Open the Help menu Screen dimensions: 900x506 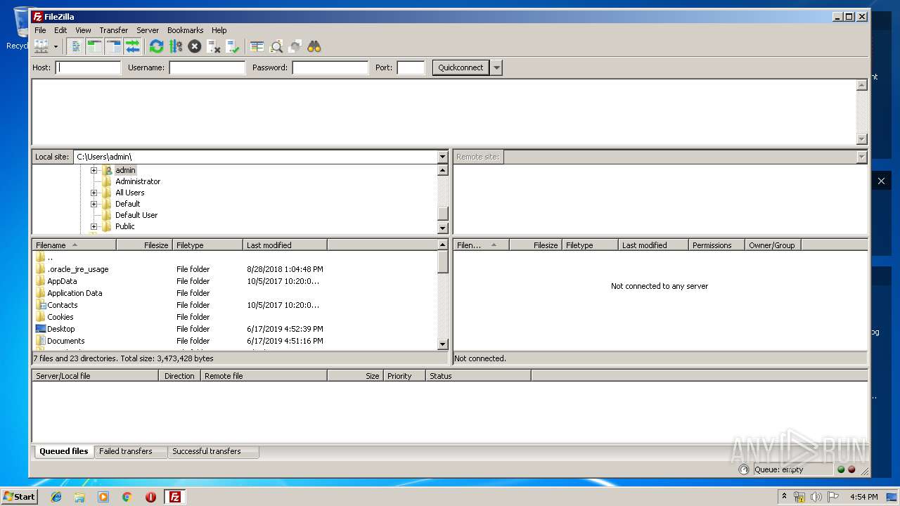tap(219, 30)
